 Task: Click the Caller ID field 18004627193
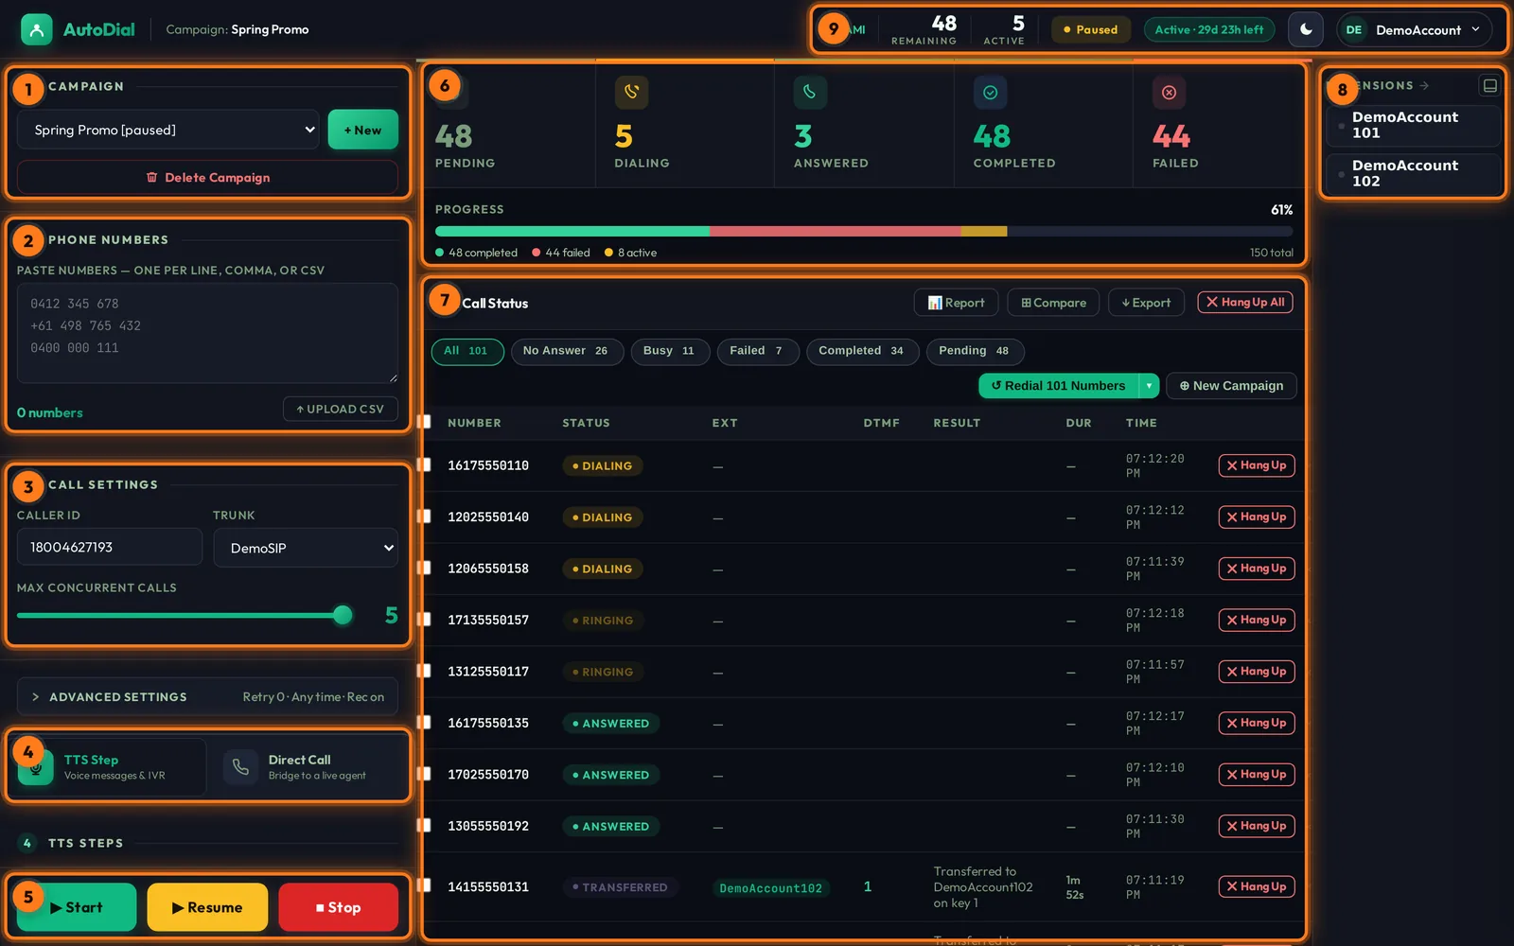pyautogui.click(x=110, y=547)
